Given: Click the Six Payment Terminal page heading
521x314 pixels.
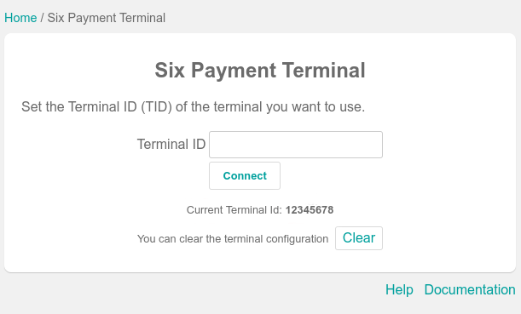Looking at the screenshot, I should click(260, 71).
